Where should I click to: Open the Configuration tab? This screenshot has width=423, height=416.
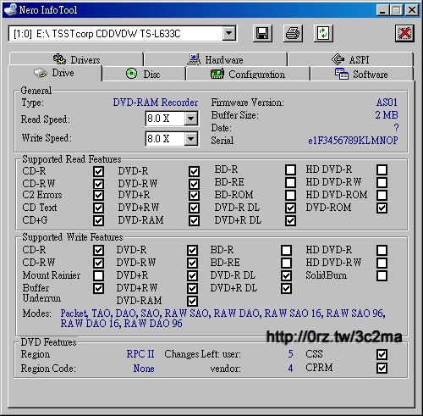click(x=248, y=74)
